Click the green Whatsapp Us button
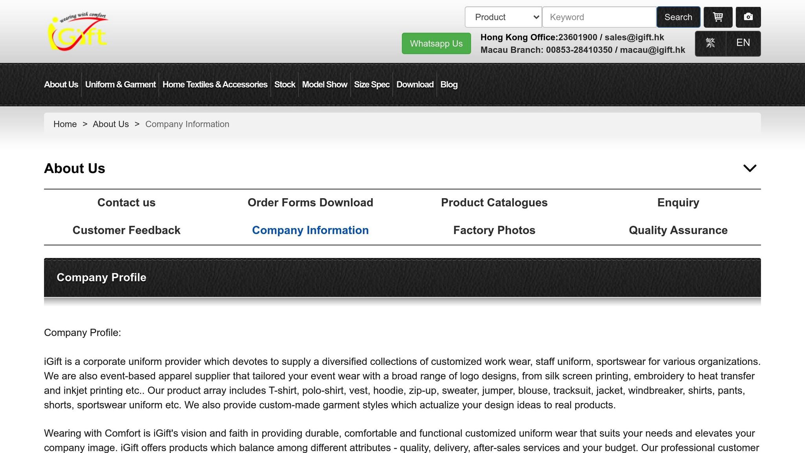The image size is (805, 453). 436,44
